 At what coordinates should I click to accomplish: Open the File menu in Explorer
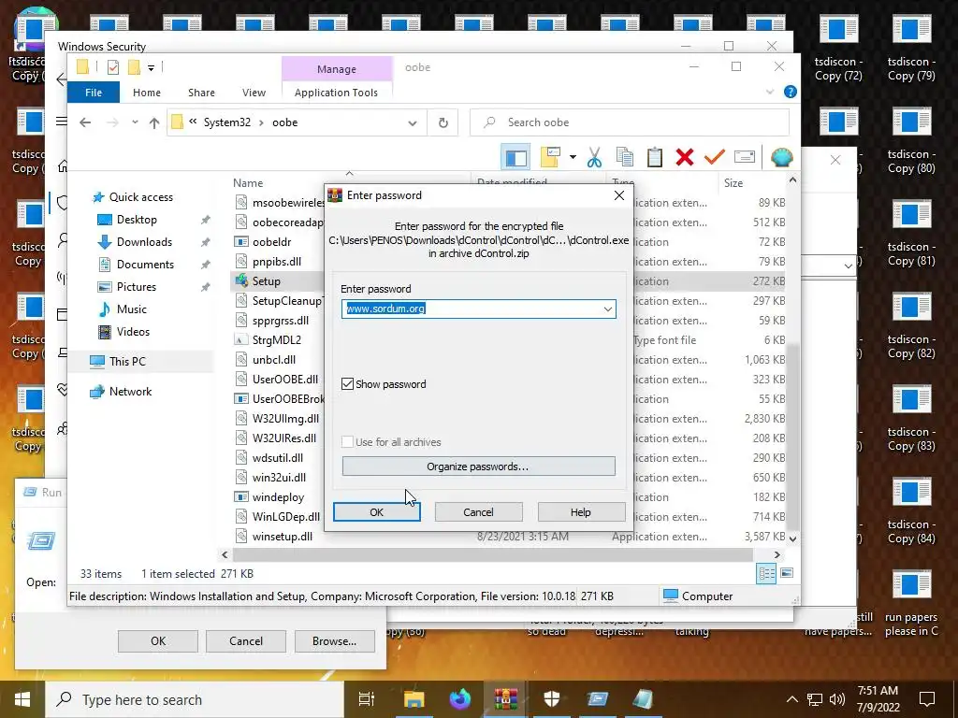(x=94, y=93)
